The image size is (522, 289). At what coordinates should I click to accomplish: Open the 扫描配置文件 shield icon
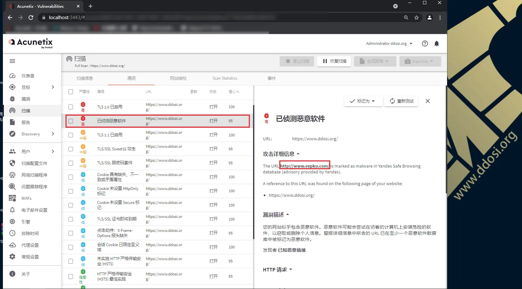12,163
